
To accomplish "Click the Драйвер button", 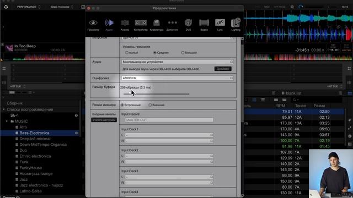I will pos(223,69).
